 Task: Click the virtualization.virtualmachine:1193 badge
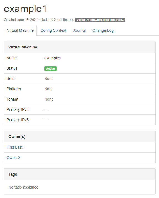100,20
